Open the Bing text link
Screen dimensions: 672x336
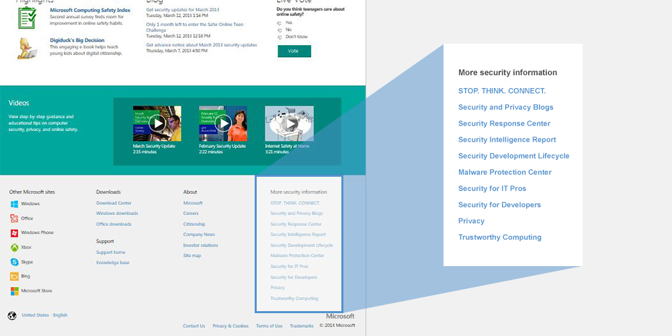point(26,276)
